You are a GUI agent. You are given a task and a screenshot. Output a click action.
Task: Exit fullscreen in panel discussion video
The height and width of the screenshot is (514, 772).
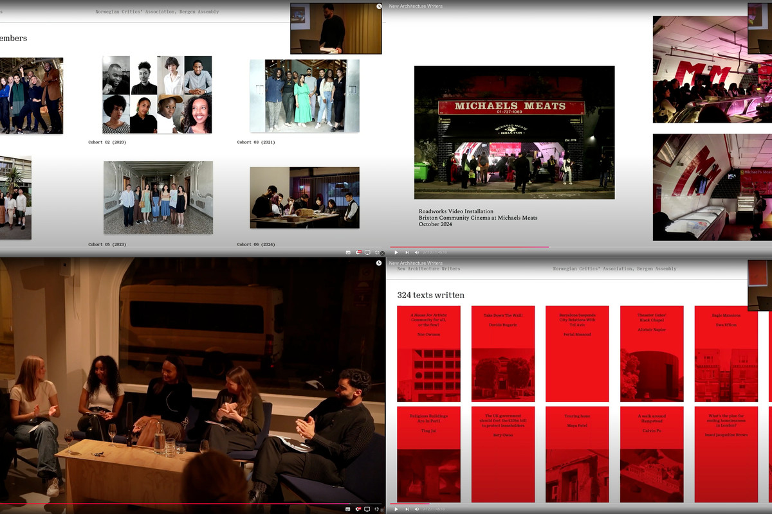[377, 509]
